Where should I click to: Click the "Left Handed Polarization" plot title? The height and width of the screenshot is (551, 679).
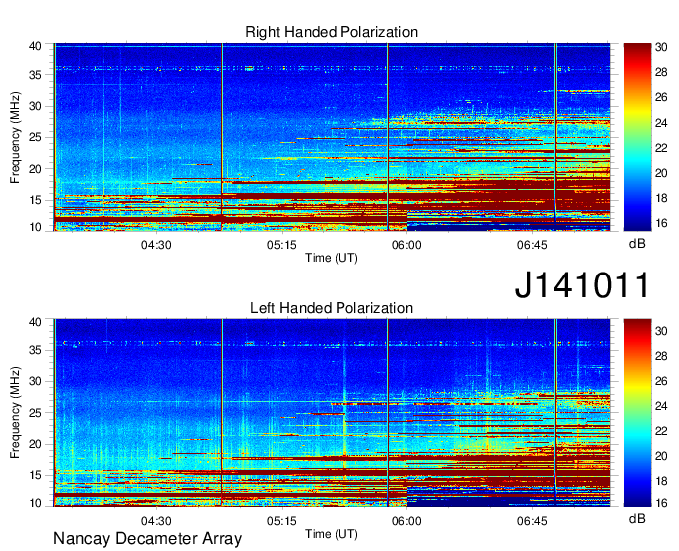coord(332,308)
